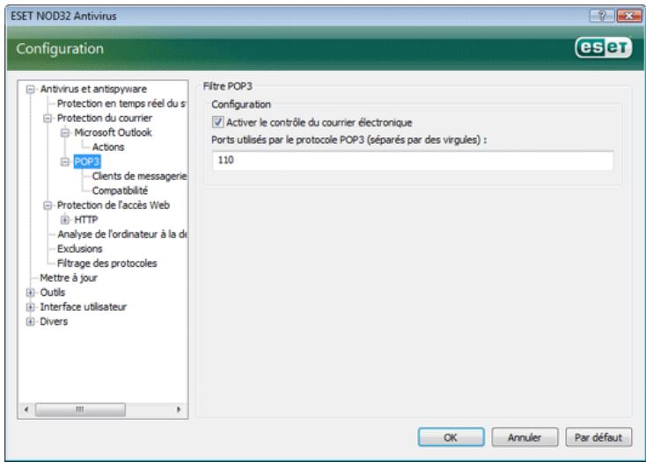Collapse the Antivirus et antispyware node

[30, 90]
